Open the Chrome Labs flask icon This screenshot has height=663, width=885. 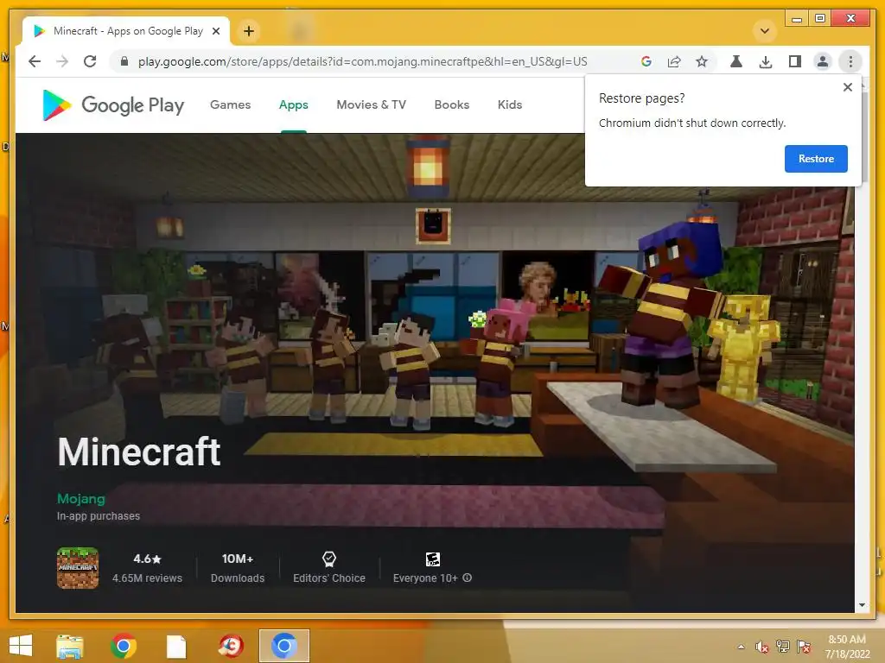point(736,61)
